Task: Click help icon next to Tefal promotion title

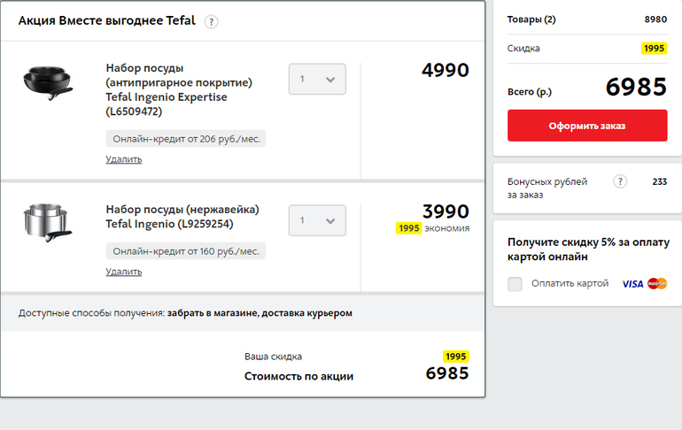Action: [x=211, y=22]
